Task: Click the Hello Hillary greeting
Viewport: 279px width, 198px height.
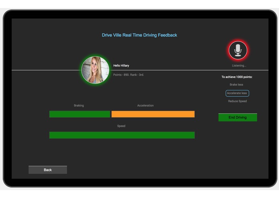Action: 121,65
